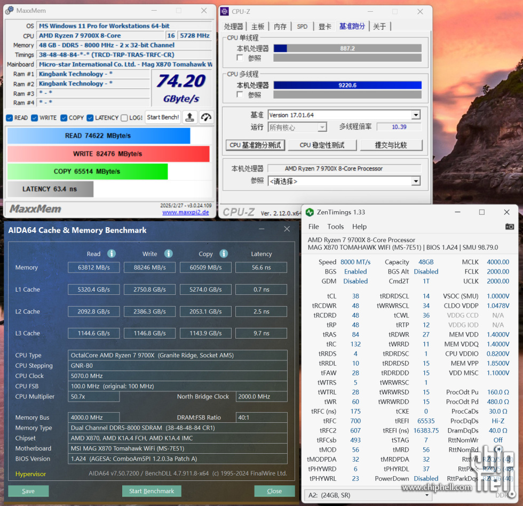Screen dimensions: 523x506
Task: Click the MEM VDD 1.4000V value
Action: pyautogui.click(x=497, y=334)
